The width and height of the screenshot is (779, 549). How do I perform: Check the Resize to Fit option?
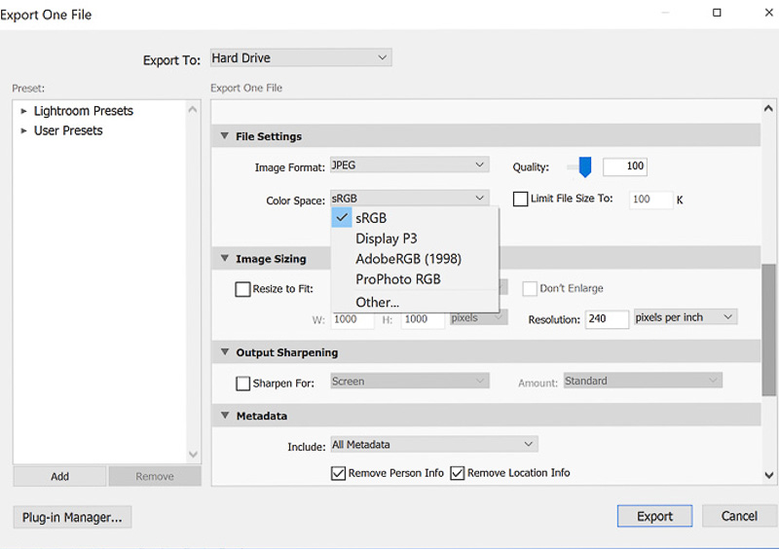pyautogui.click(x=242, y=289)
